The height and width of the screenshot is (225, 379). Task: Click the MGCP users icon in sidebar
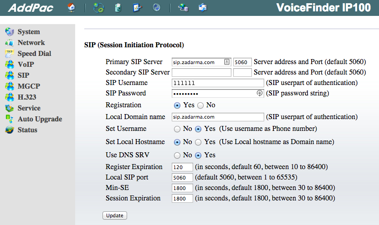click(9, 86)
